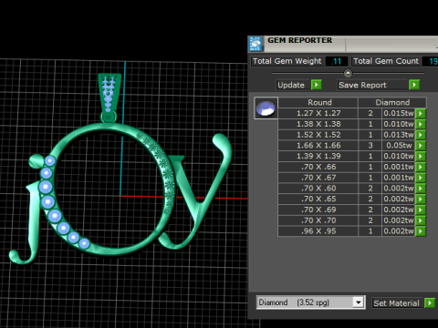Select the .70 X .70 size cell

[318, 220]
